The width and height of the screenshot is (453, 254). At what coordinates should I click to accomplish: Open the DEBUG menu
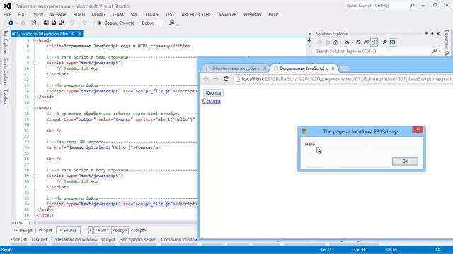click(98, 14)
